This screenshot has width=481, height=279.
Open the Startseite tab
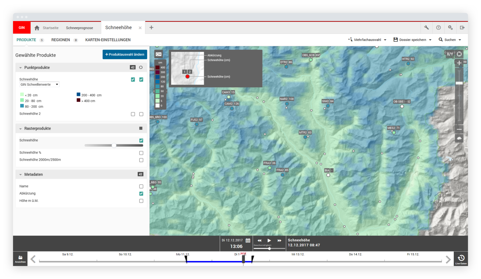coord(51,28)
